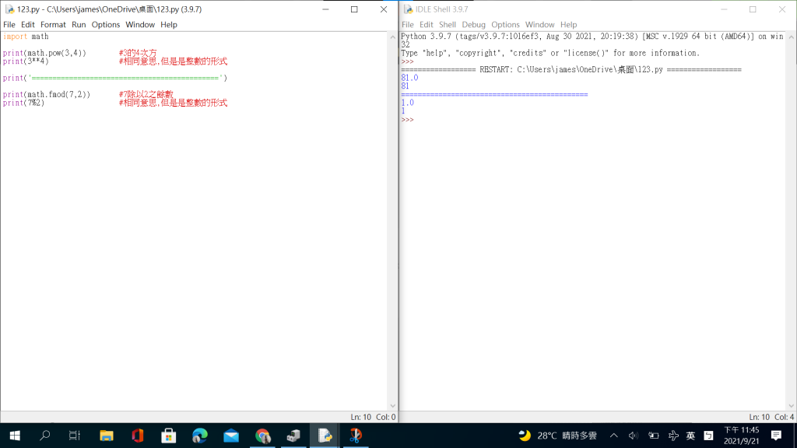Open the gray device app on taskbar

(293, 436)
